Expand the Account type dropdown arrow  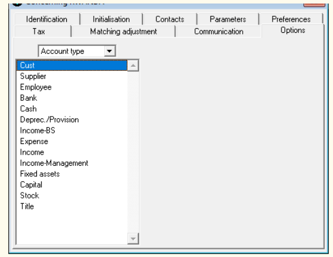pyautogui.click(x=110, y=51)
